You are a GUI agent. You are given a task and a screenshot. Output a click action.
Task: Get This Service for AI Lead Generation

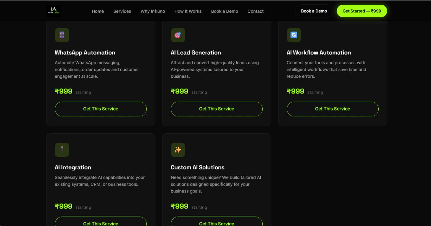pos(217,109)
